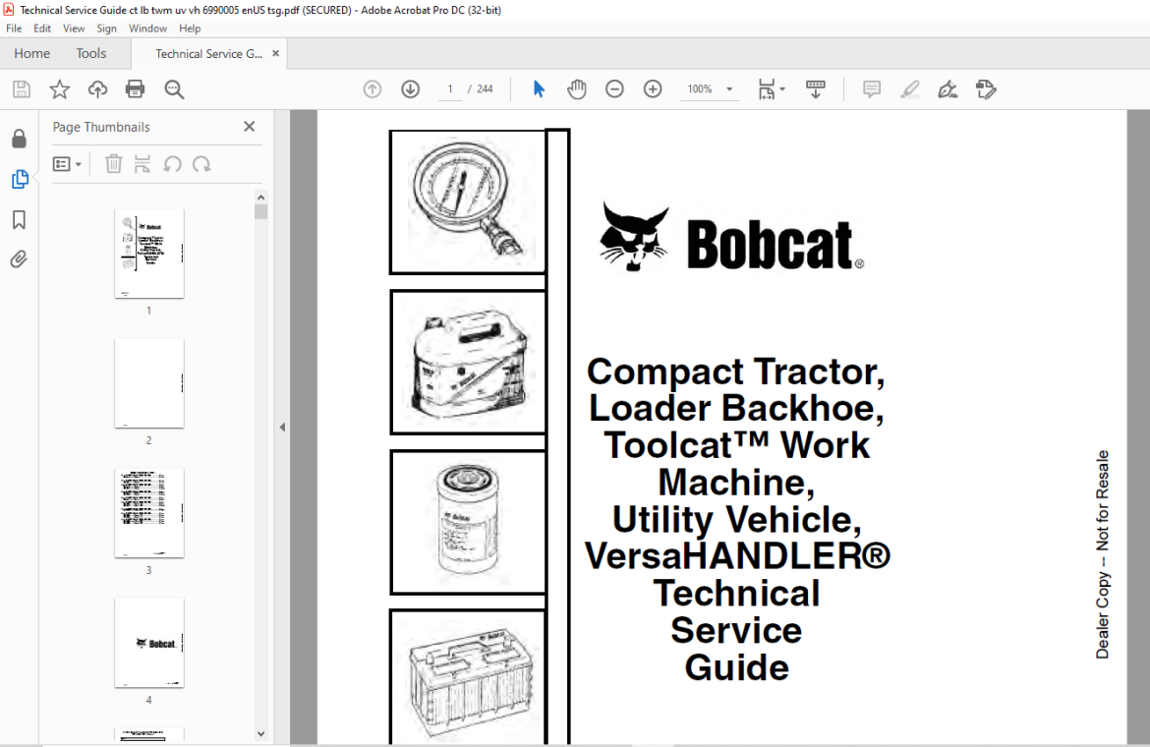Viewport: 1150px width, 747px height.
Task: Open the Sign menu
Action: [106, 29]
